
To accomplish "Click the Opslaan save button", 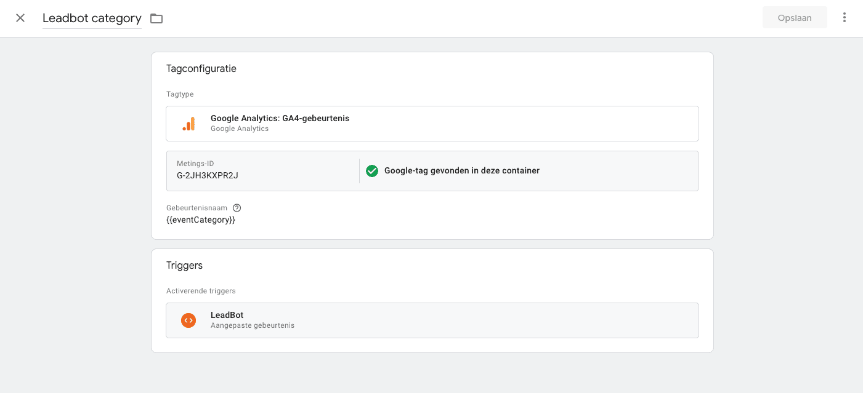I will point(795,18).
